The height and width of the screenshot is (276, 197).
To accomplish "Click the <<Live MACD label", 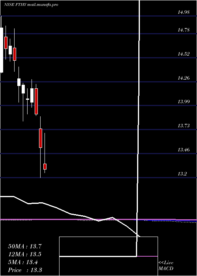I will click(166, 266).
